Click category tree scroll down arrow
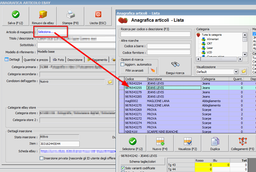Viewport: 256px width, 172px height. click(x=245, y=54)
